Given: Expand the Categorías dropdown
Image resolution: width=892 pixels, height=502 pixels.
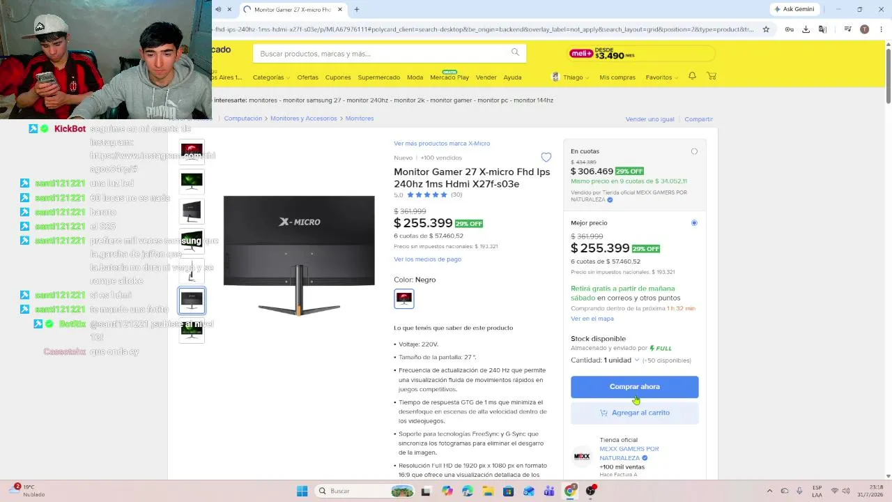Looking at the screenshot, I should coord(271,77).
